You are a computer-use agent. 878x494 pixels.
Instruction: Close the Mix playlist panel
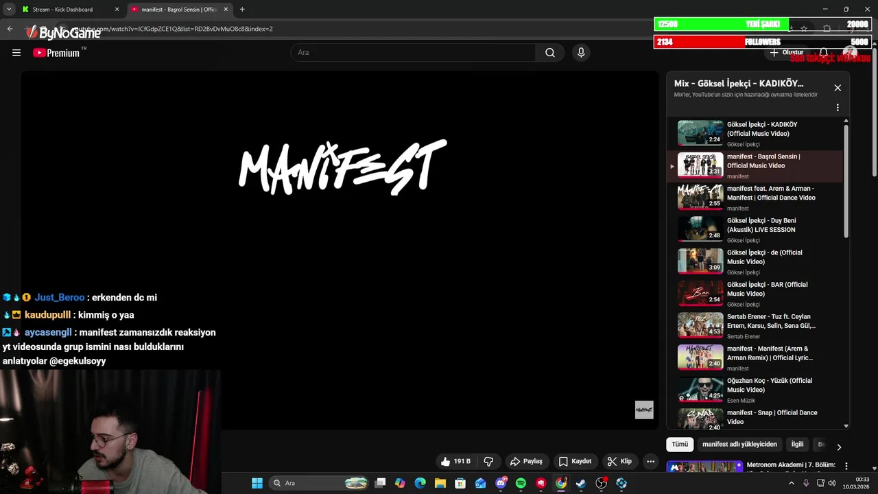[838, 88]
